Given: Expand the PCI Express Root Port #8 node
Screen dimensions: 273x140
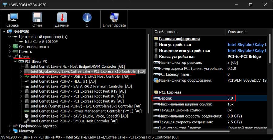Looking at the screenshot, I should click(x=21, y=96).
